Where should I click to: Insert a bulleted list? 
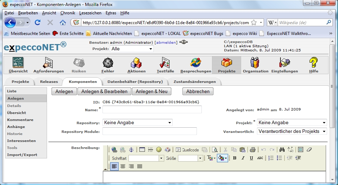pos(279,158)
